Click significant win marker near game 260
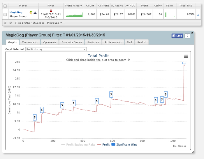 coord(62,105)
